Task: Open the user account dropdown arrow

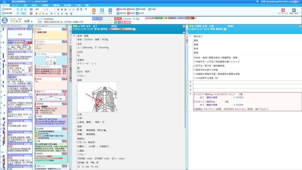Action: (x=299, y=1)
